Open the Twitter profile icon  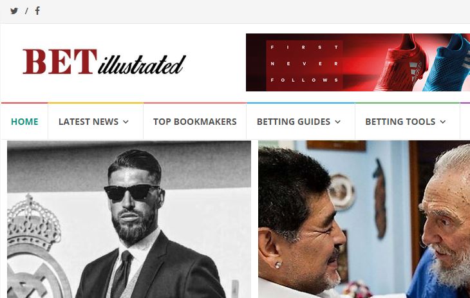[14, 11]
